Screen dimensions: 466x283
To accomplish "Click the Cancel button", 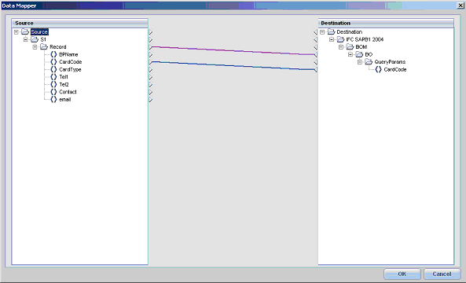I will [x=442, y=274].
